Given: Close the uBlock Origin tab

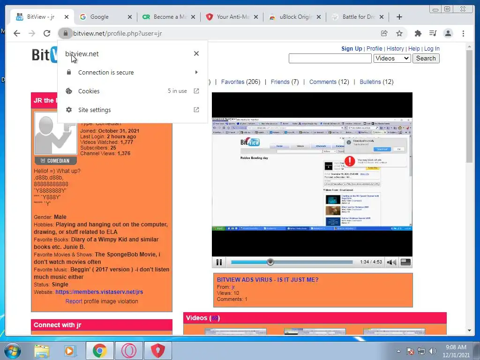Looking at the screenshot, I should (319, 17).
